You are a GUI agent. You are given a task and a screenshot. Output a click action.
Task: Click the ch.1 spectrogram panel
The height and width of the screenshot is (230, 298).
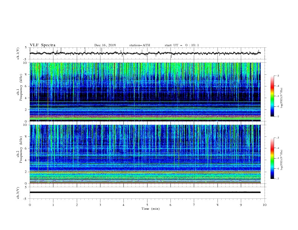(x=145, y=92)
